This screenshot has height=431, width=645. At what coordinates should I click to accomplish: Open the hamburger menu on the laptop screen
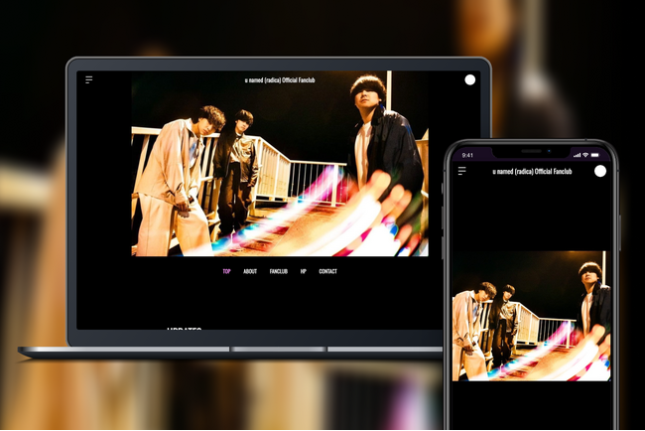(x=89, y=79)
